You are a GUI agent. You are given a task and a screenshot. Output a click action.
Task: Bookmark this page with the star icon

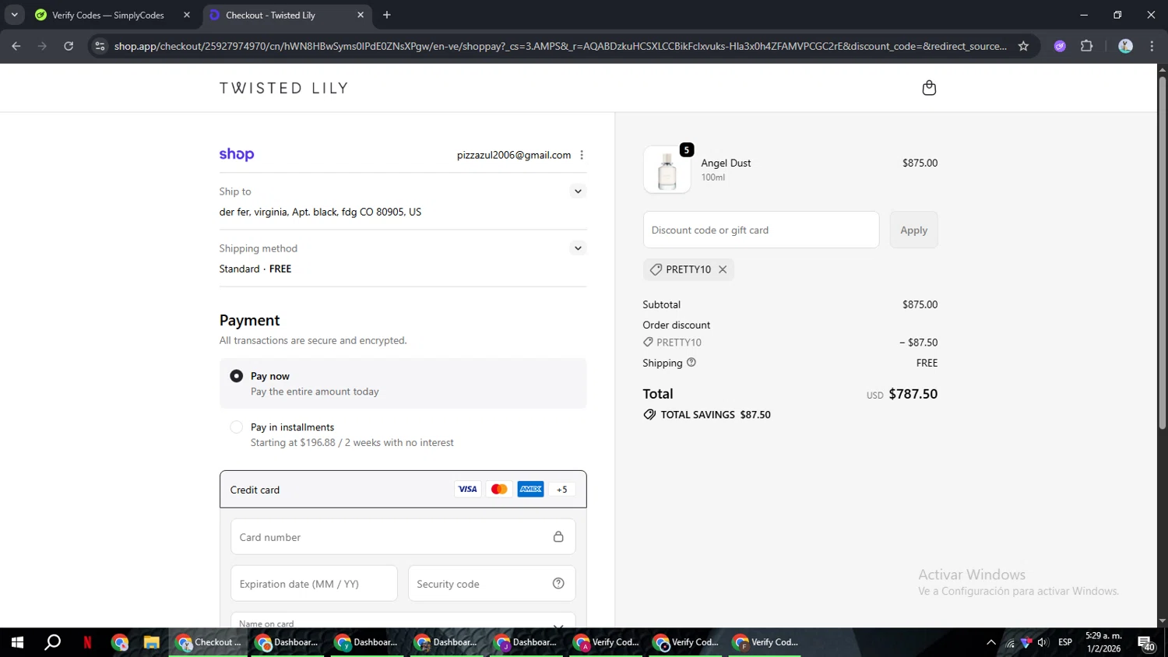click(x=1023, y=46)
